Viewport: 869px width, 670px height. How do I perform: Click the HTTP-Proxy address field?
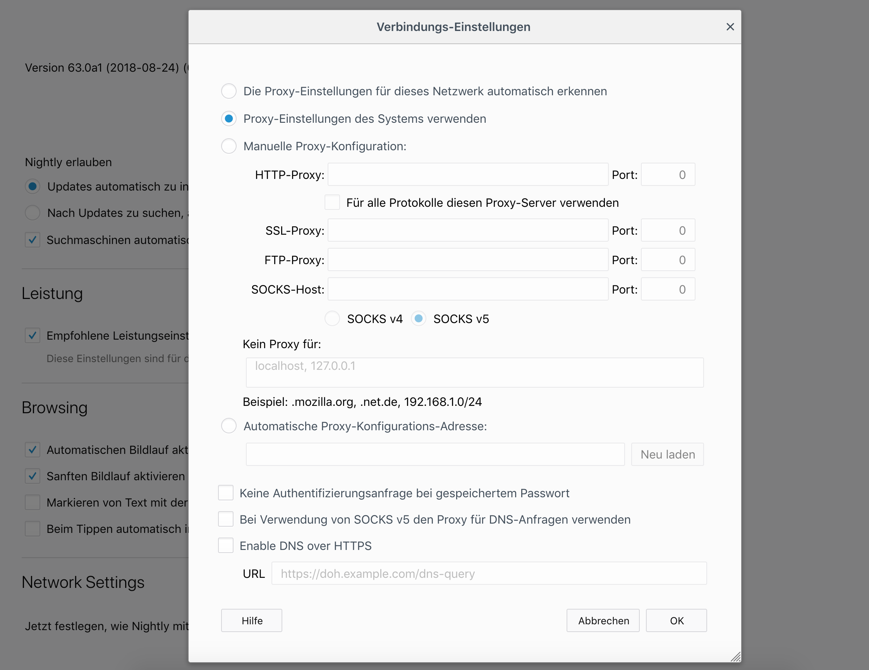[x=467, y=174]
